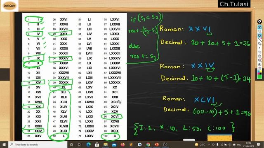Click the 25°C weather widget
This screenshot has height=148, width=264.
click(x=200, y=144)
